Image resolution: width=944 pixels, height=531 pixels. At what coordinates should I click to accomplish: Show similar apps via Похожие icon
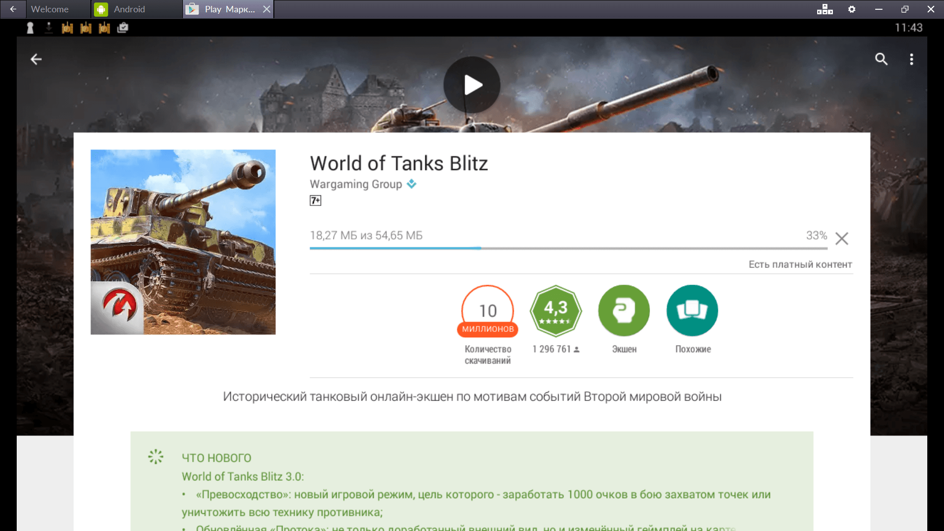click(x=692, y=311)
